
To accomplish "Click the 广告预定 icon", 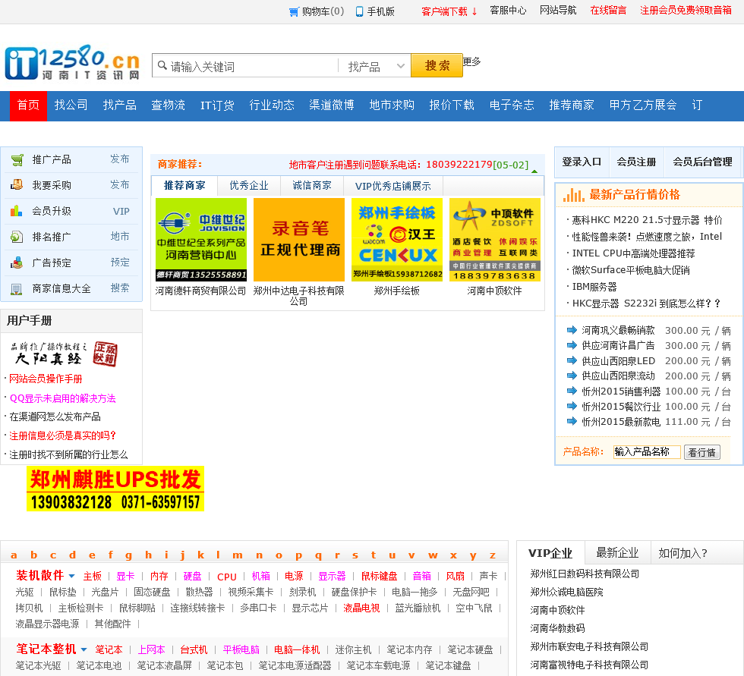I will coord(17,263).
